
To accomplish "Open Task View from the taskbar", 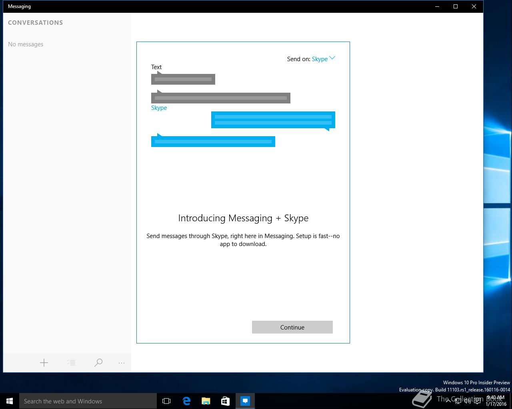I will [x=166, y=401].
